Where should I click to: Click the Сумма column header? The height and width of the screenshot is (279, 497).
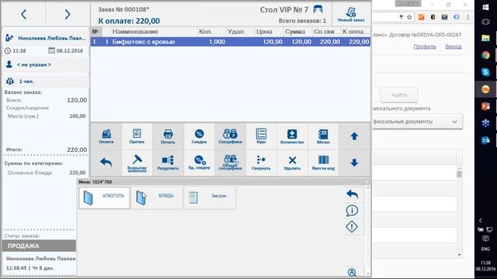point(297,32)
